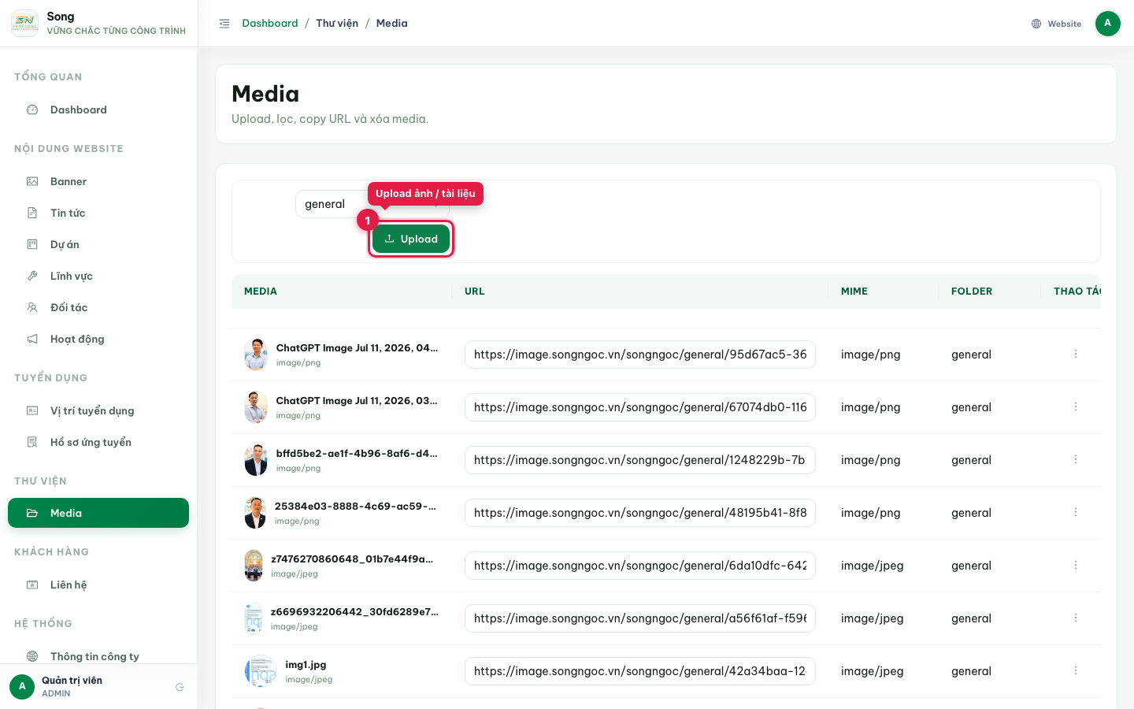
Task: Click thumbnail of z6696932206442 image
Action: [254, 618]
